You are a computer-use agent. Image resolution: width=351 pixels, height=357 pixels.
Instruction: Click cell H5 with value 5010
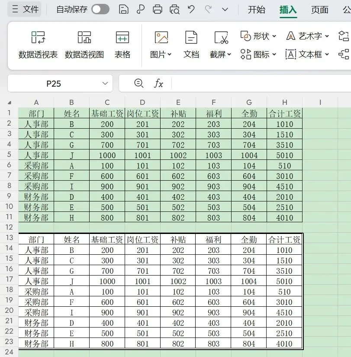[x=285, y=155]
